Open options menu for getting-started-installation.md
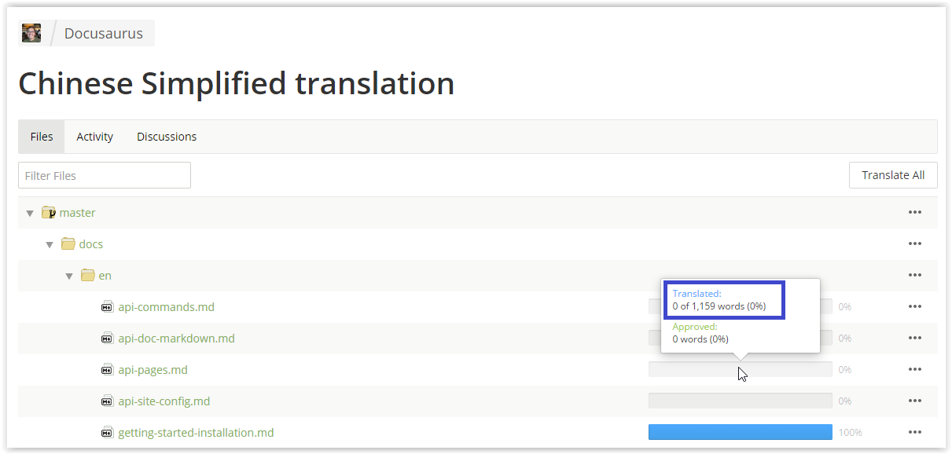Image resolution: width=952 pixels, height=454 pixels. coord(914,432)
